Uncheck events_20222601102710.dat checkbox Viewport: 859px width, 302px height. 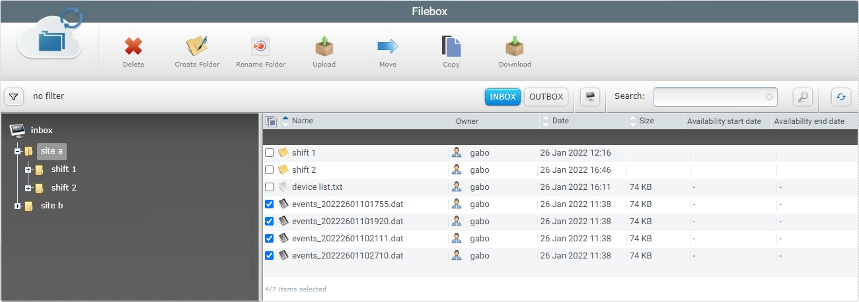tap(269, 255)
